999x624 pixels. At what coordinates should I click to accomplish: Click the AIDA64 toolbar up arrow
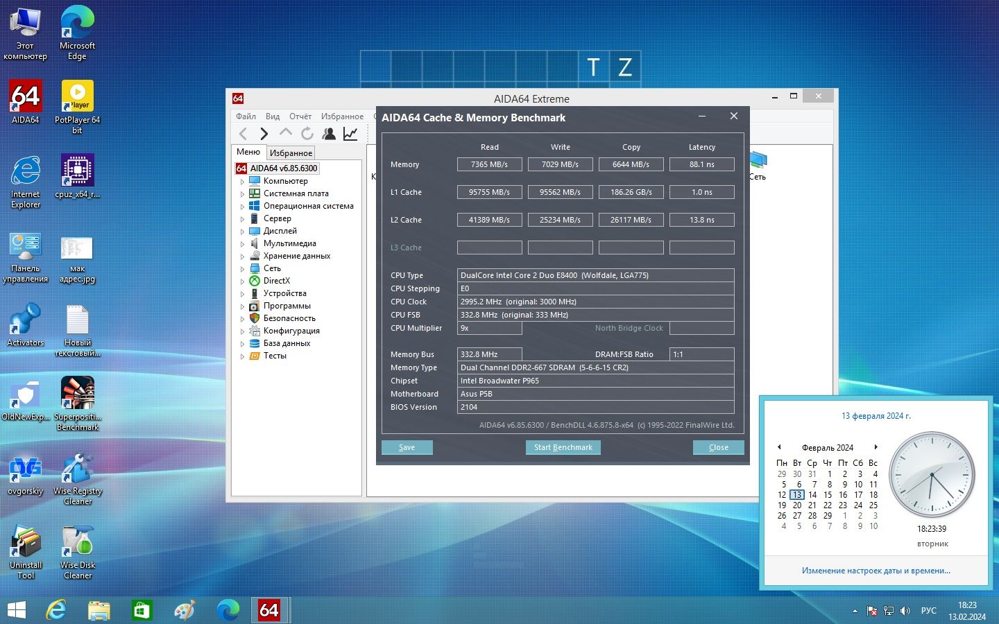(286, 132)
